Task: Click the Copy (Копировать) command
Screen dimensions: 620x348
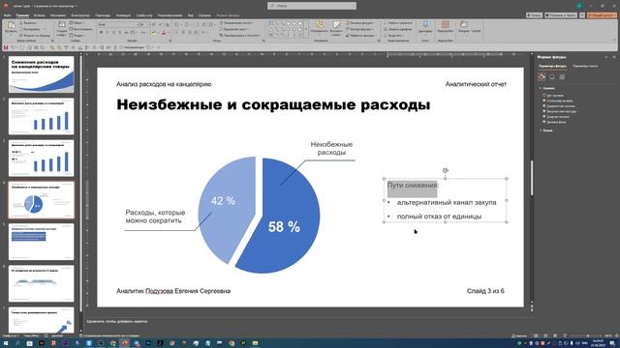Action: pyautogui.click(x=31, y=29)
